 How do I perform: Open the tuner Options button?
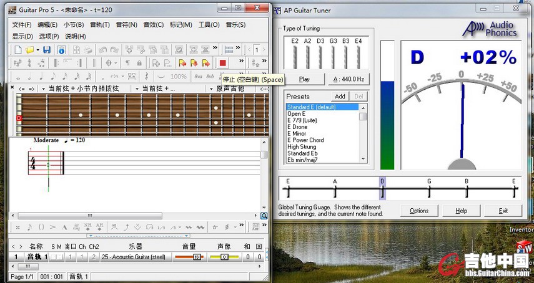click(419, 211)
